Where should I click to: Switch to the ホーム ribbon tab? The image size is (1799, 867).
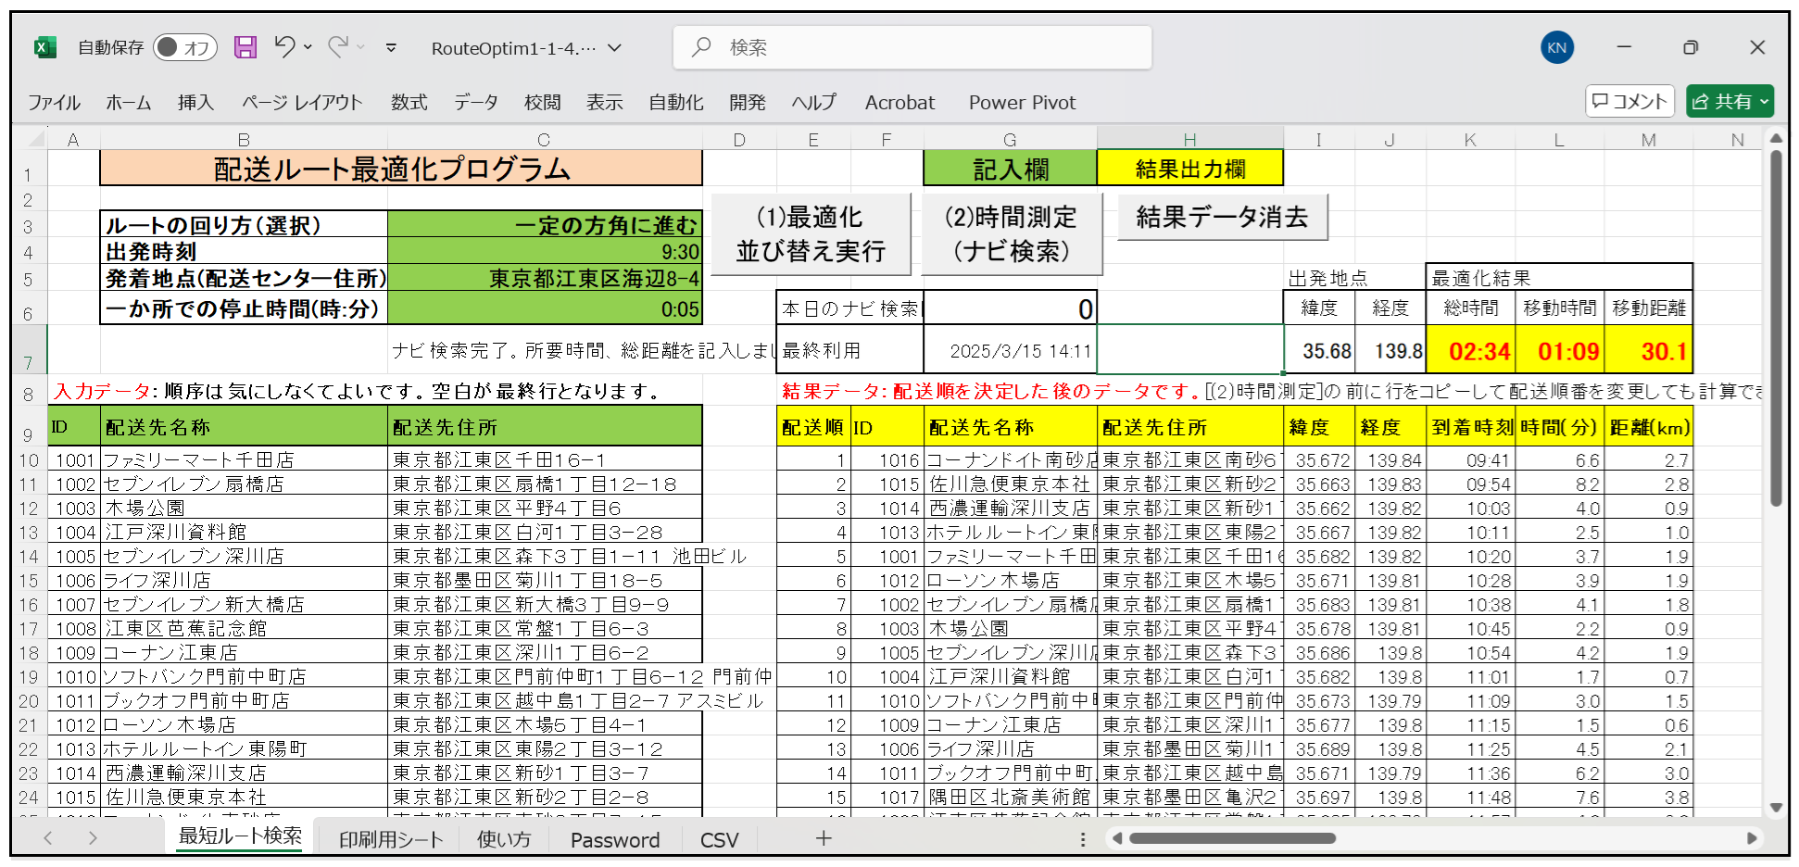coord(128,103)
